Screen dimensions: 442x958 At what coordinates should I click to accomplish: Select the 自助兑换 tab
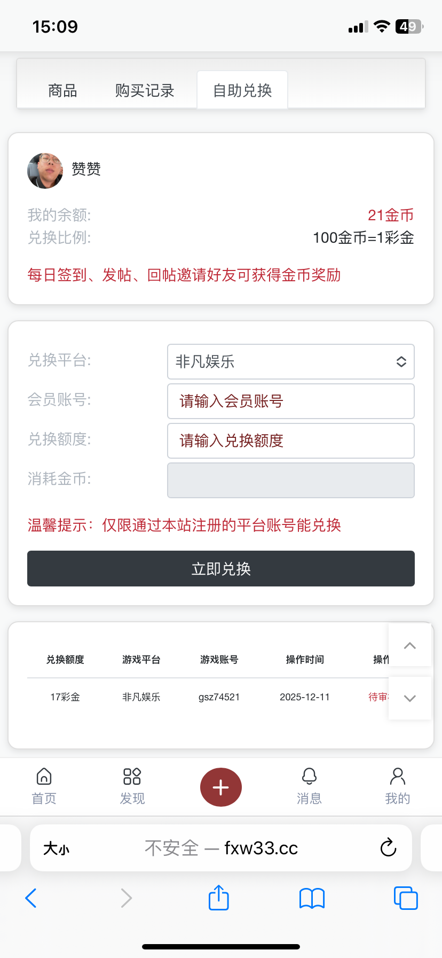coord(242,90)
